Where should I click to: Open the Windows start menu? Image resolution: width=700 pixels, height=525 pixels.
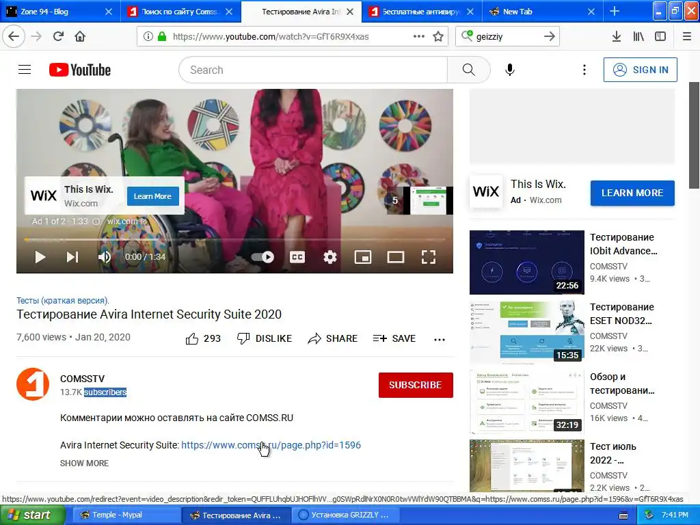tap(33, 515)
